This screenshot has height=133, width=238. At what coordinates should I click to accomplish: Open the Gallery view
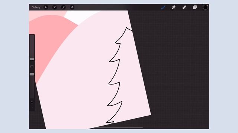point(36,7)
